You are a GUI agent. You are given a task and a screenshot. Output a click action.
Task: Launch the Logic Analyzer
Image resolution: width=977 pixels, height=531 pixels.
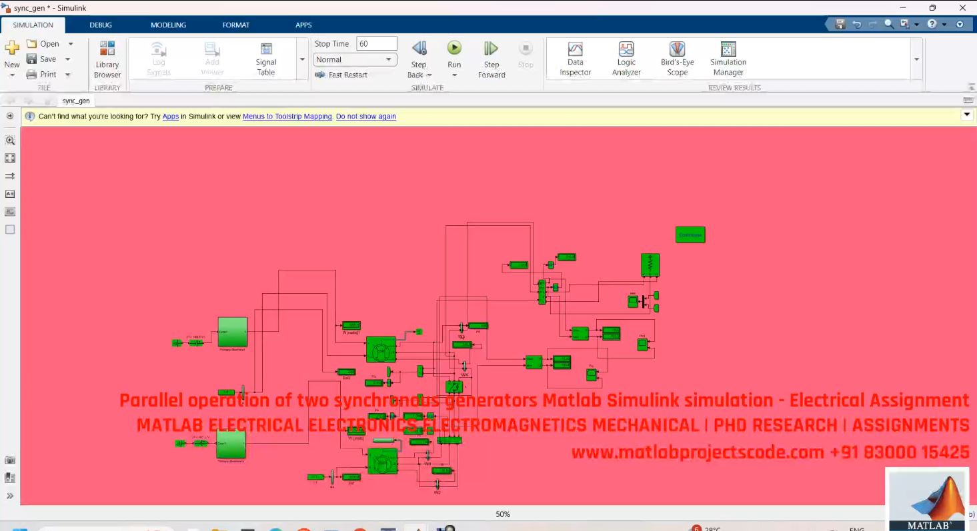626,59
